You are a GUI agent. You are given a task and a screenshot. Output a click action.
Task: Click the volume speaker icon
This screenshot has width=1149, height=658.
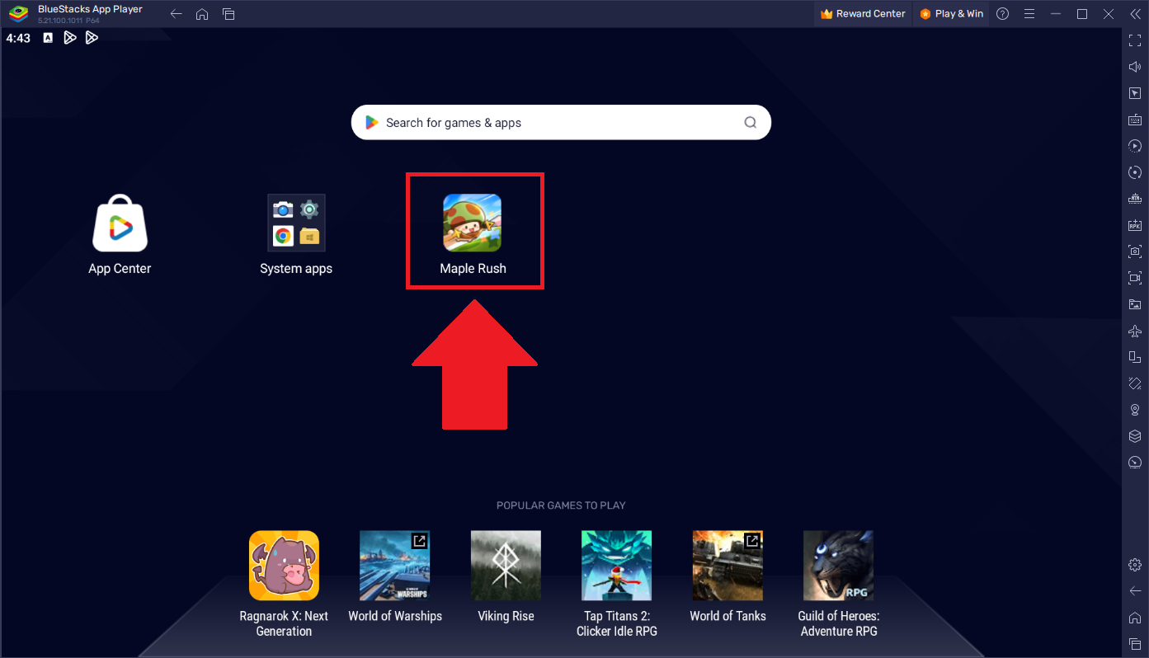1135,67
